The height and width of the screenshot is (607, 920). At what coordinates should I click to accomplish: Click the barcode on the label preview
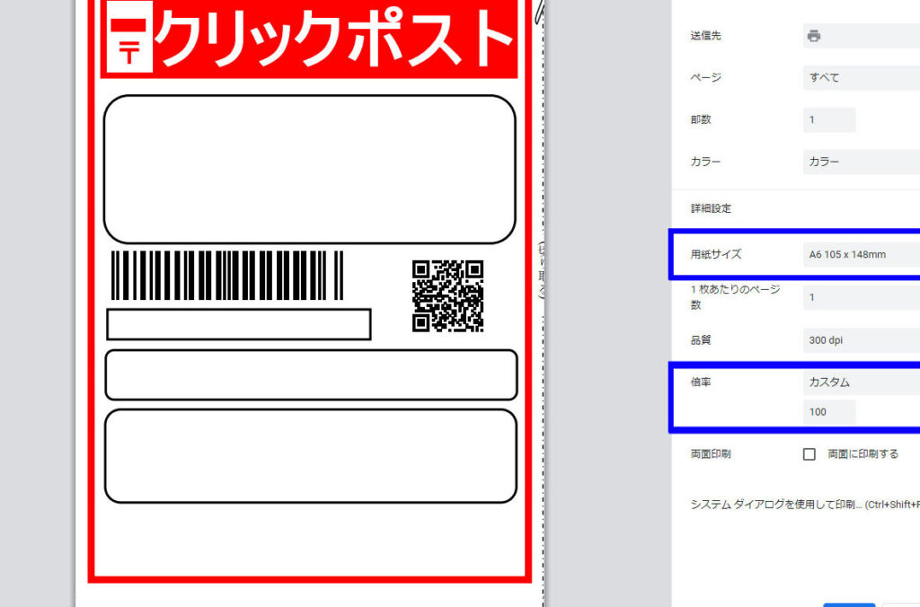(226, 275)
